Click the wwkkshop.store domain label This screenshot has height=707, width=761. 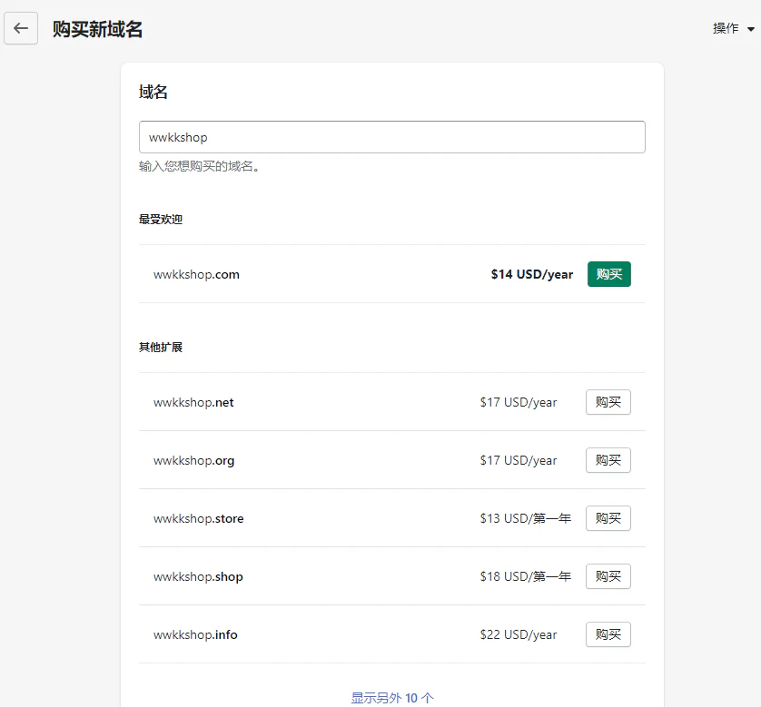[x=198, y=518]
